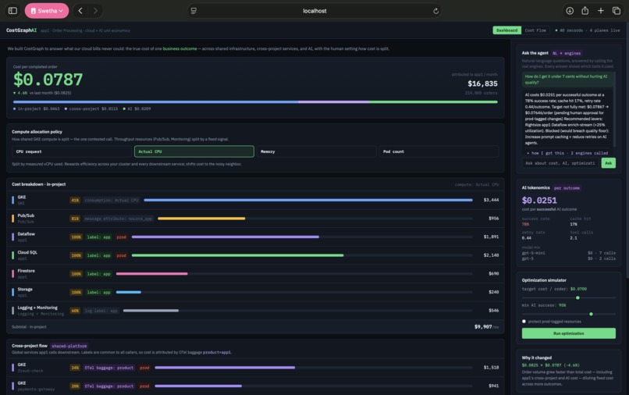Select CPU request allocation policy

click(x=72, y=151)
